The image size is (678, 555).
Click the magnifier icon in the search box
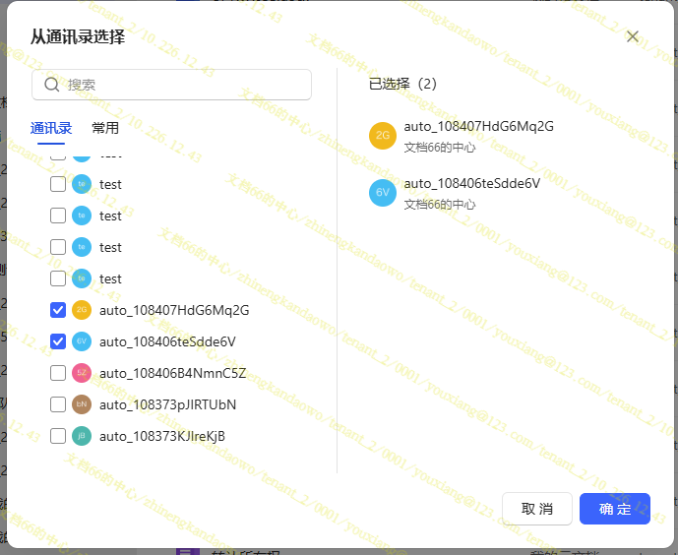pos(52,85)
